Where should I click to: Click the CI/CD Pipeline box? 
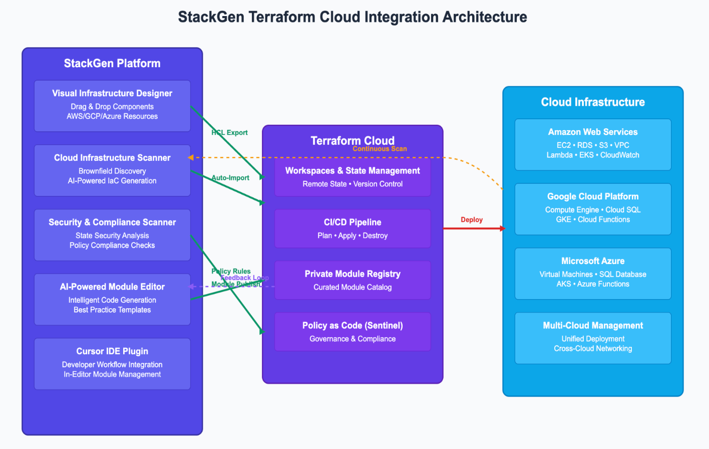(352, 229)
